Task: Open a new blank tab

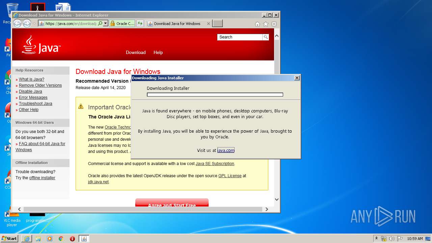Action: (x=217, y=24)
